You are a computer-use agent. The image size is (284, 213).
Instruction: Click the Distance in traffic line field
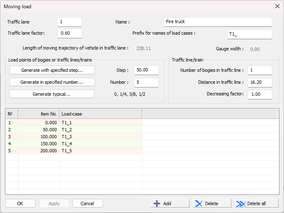[260, 83]
